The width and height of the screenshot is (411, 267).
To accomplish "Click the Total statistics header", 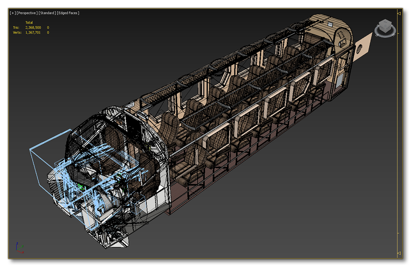I will [29, 22].
